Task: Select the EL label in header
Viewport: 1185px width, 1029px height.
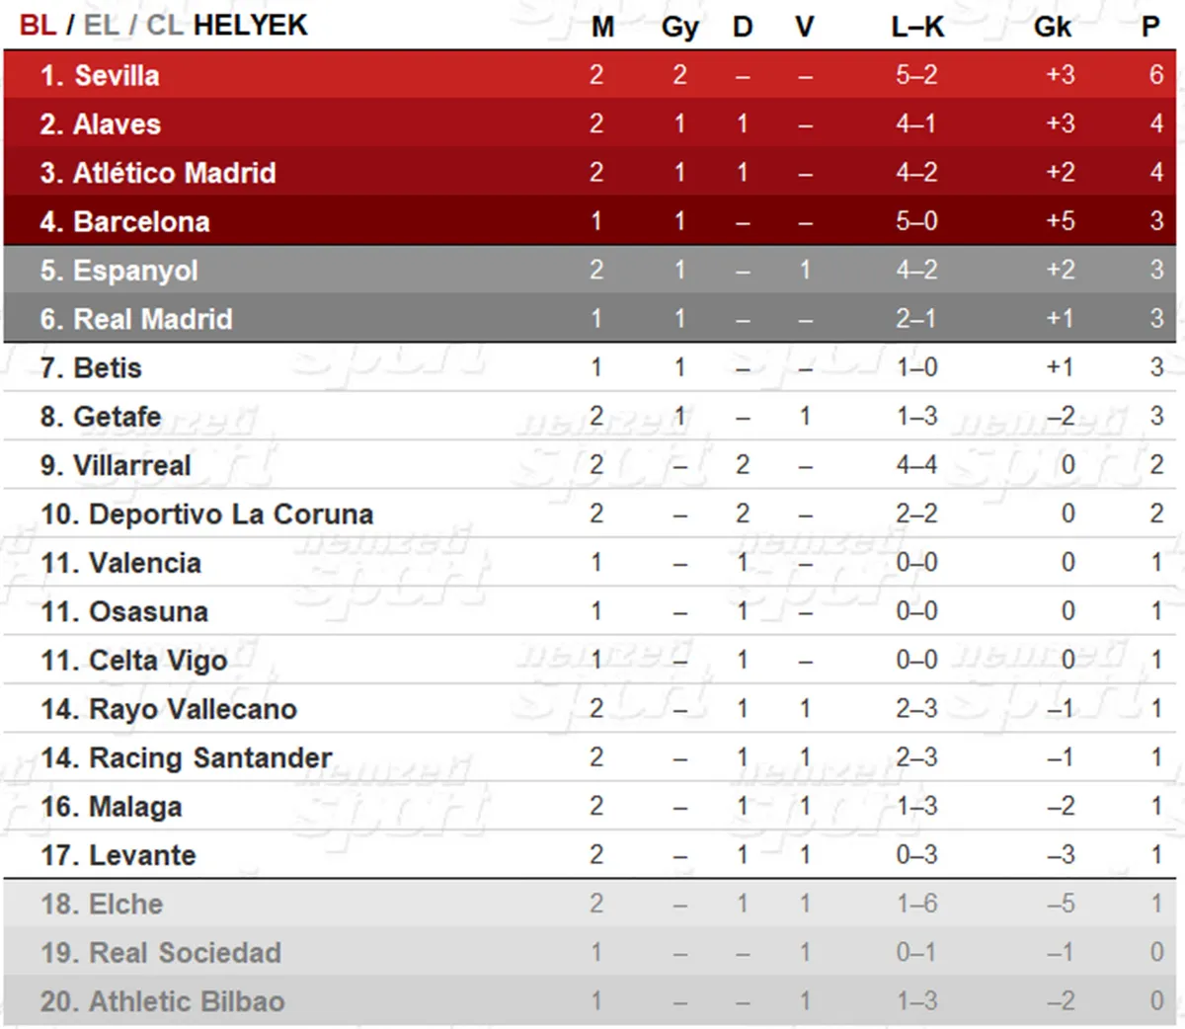Action: pyautogui.click(x=101, y=25)
